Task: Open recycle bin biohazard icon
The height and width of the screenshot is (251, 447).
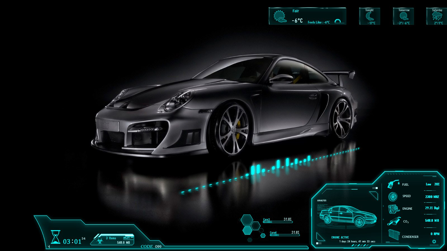Action: pyautogui.click(x=100, y=241)
